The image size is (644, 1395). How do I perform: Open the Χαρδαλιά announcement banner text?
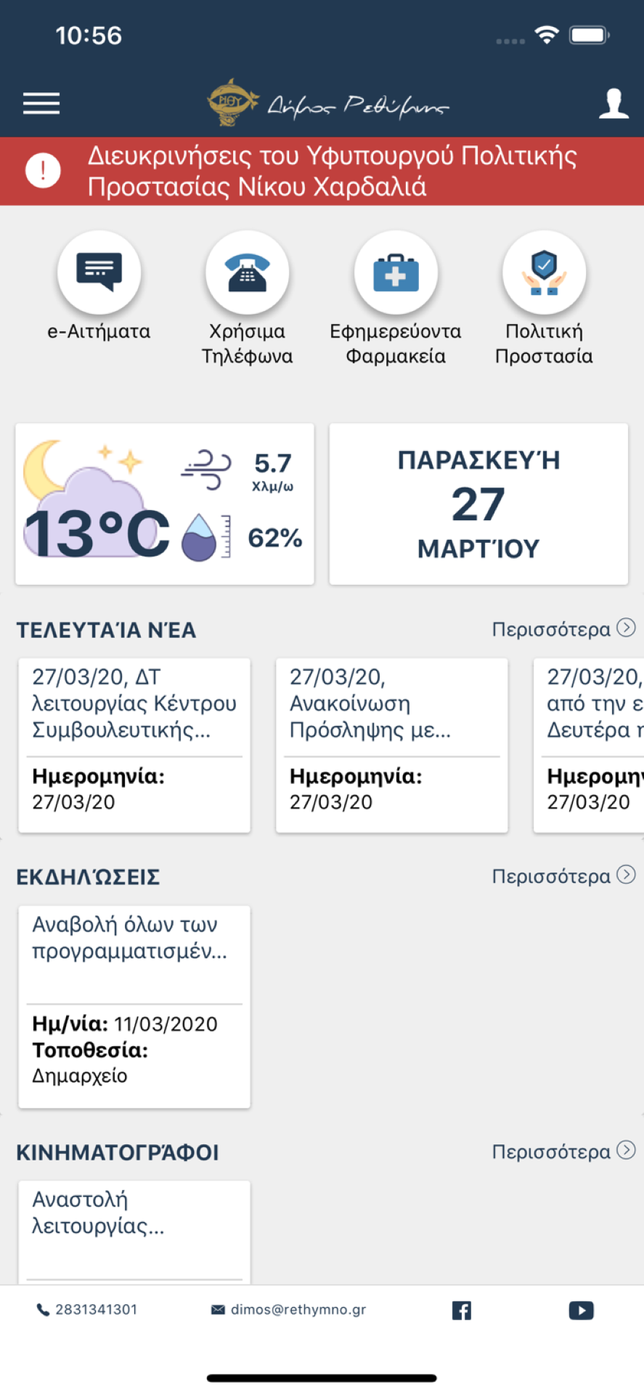click(333, 171)
